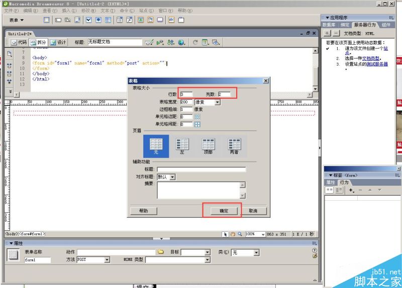Switch to the 数据库 tab
Viewport: 402px width, 288px height.
(329, 25)
